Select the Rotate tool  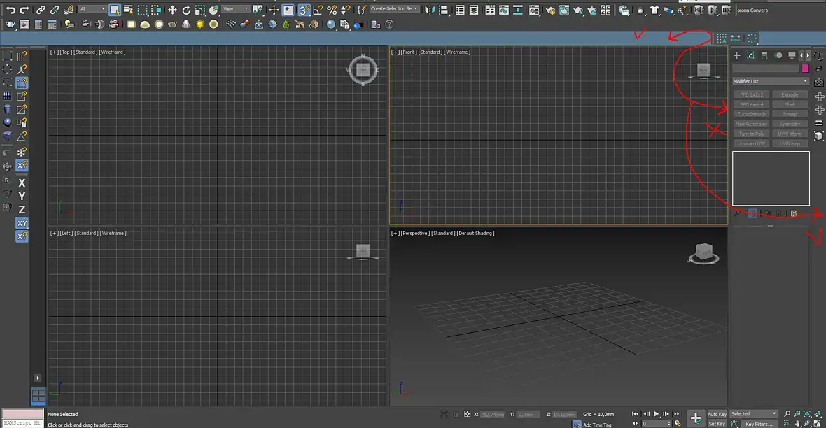coord(186,10)
